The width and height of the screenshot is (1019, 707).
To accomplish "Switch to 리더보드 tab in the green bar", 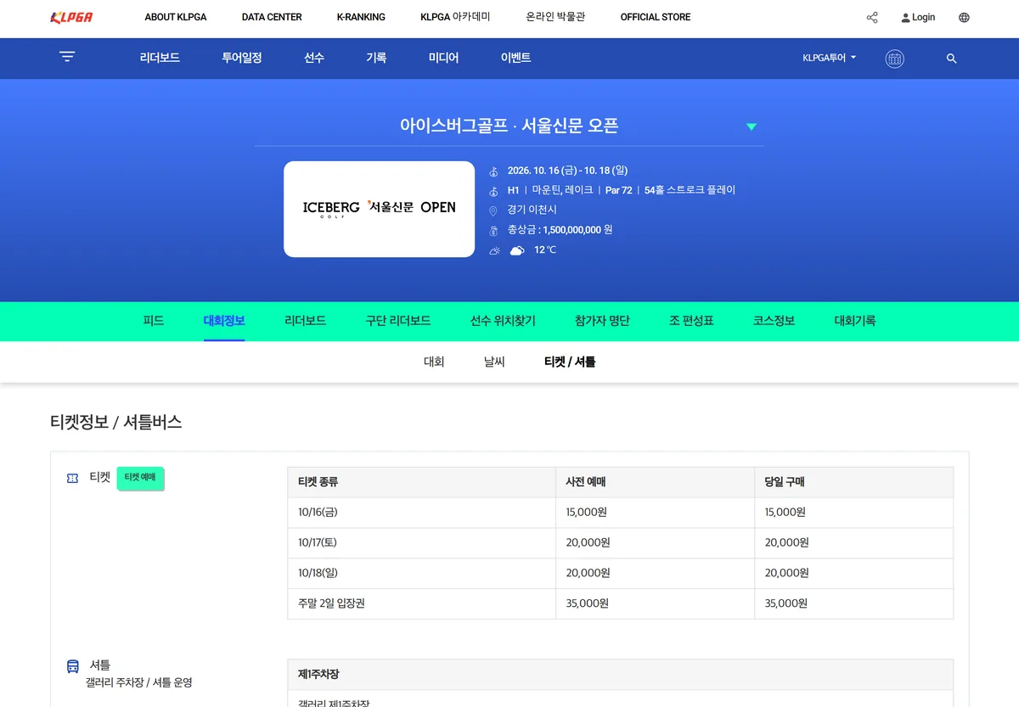I will pyautogui.click(x=306, y=321).
